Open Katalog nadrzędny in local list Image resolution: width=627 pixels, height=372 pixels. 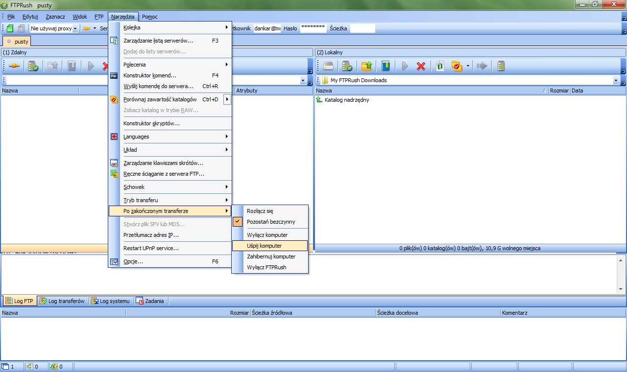tap(346, 100)
